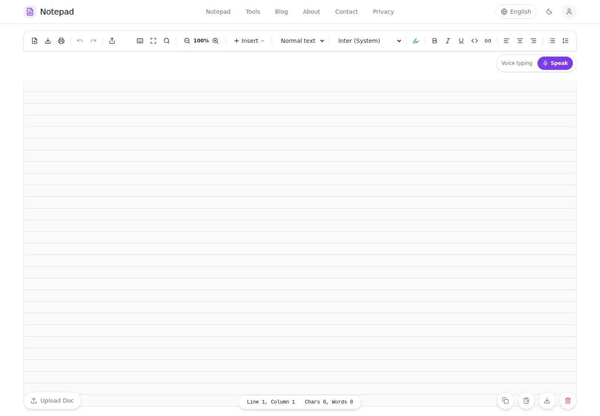Screen dimensions: 600x416
Task: Open the Blog nav item
Action: (281, 12)
